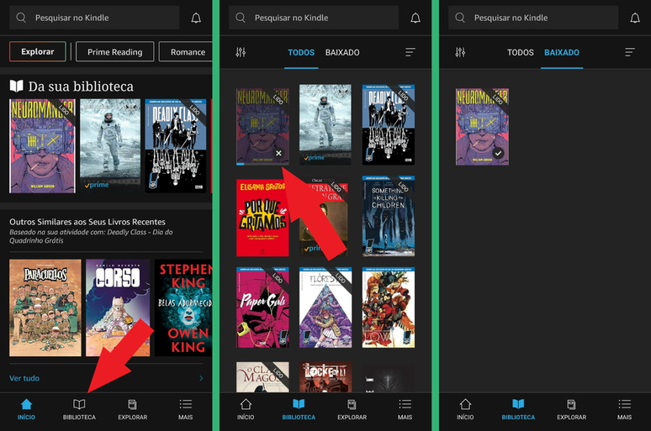
Task: Open Stephen King Belas Adormecidas book
Action: [x=183, y=307]
